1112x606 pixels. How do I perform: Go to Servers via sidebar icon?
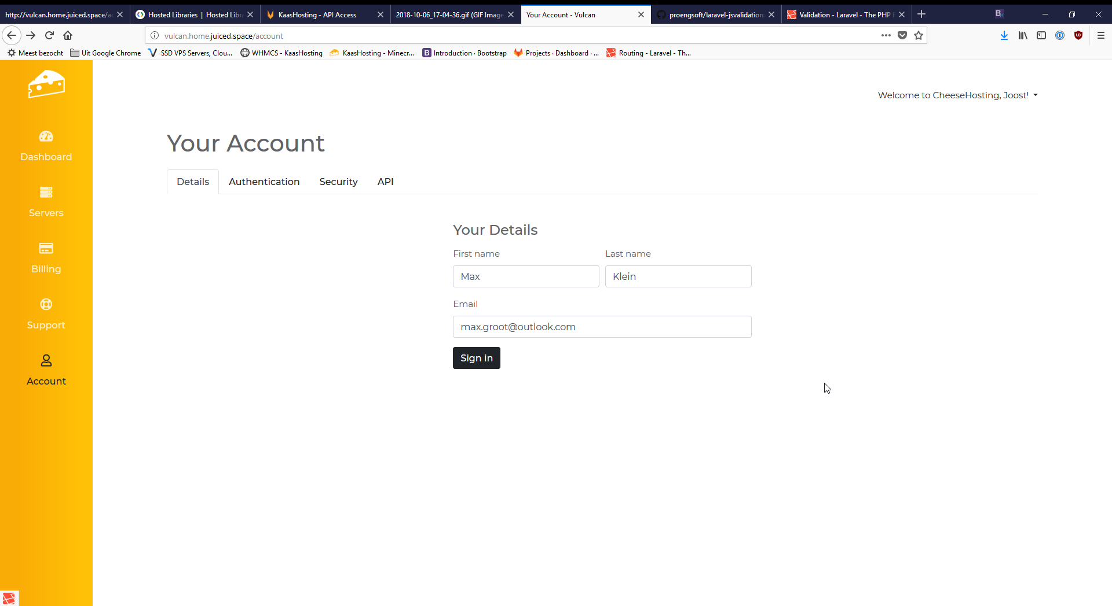[46, 193]
